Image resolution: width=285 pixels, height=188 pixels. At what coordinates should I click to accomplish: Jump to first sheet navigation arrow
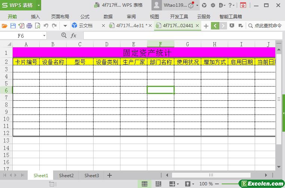pyautogui.click(x=5, y=175)
